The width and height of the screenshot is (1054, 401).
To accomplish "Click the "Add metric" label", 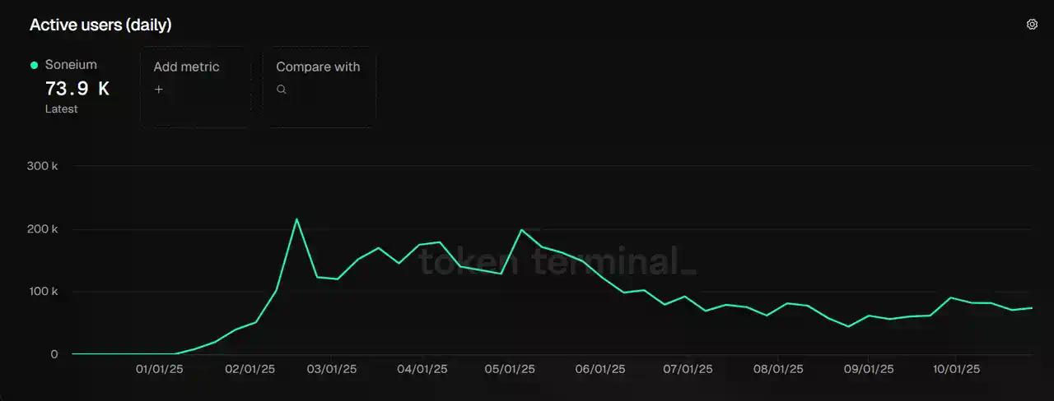I will tap(186, 67).
